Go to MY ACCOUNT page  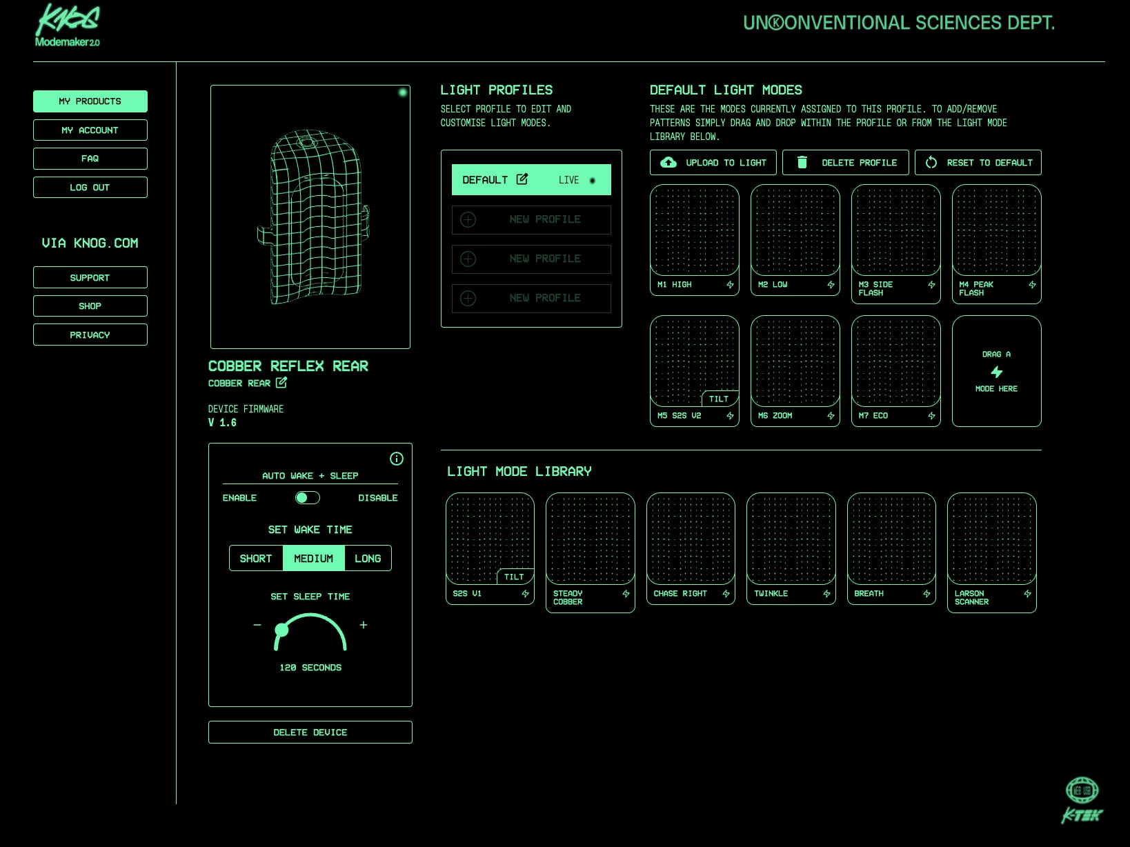point(90,130)
